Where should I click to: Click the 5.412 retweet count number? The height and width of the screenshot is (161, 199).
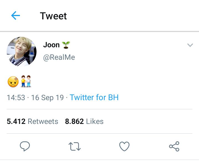16,121
